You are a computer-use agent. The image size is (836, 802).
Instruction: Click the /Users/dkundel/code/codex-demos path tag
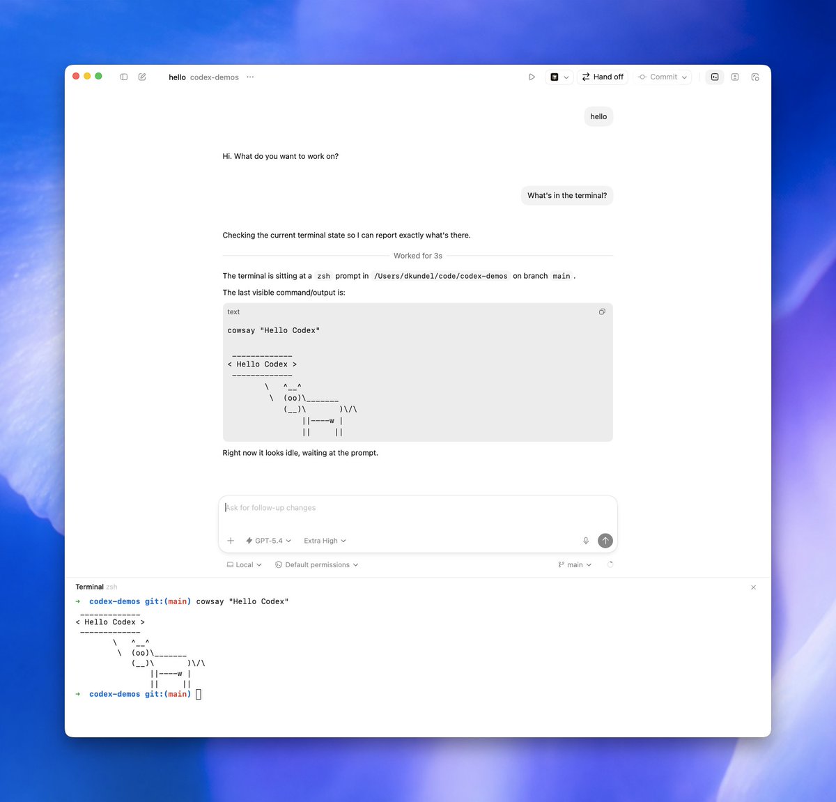tap(441, 276)
